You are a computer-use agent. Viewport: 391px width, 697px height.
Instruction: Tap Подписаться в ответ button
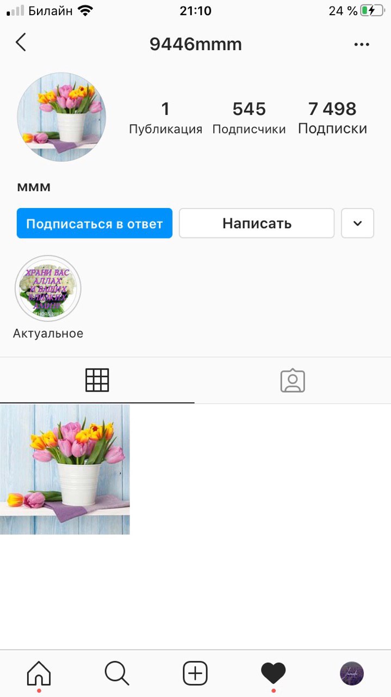click(x=95, y=223)
